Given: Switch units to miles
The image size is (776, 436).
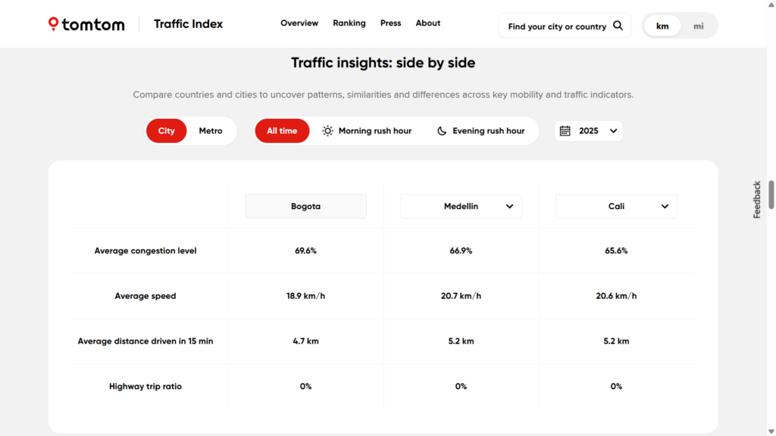Looking at the screenshot, I should 698,26.
